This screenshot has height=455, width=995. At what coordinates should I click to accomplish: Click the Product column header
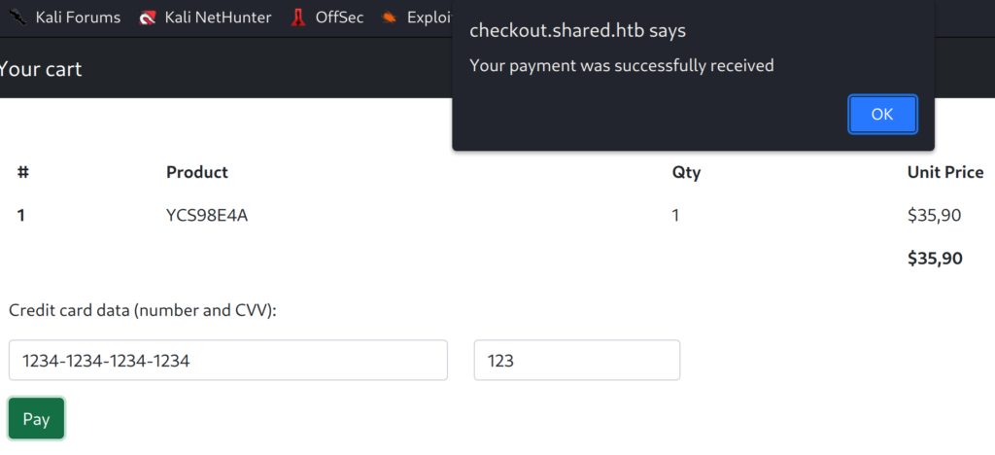[197, 172]
